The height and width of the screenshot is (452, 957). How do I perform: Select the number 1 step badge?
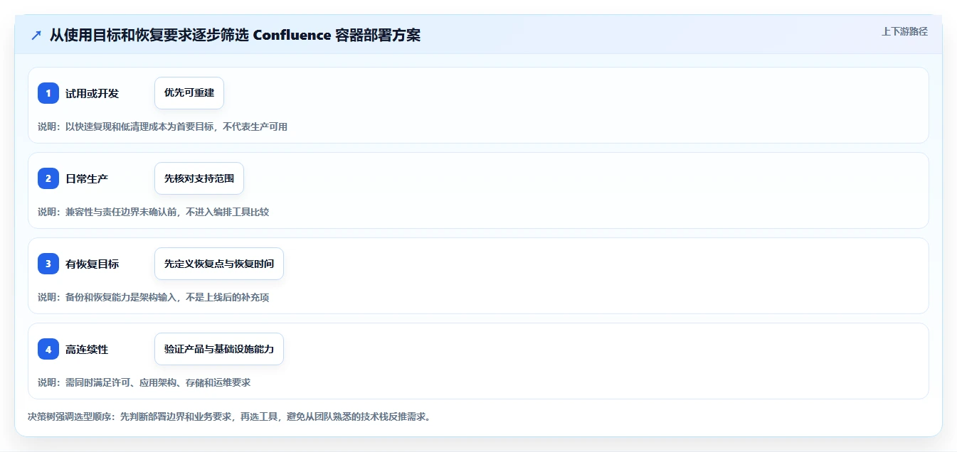[48, 93]
